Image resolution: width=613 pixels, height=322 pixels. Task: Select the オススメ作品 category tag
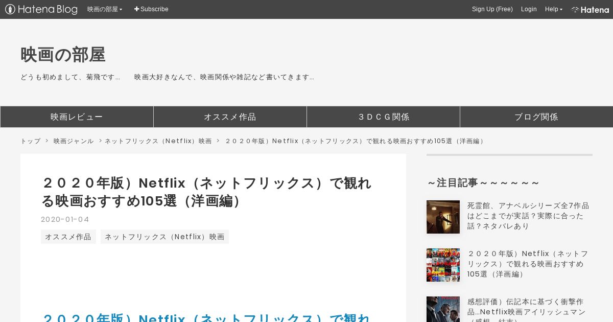[x=68, y=237]
